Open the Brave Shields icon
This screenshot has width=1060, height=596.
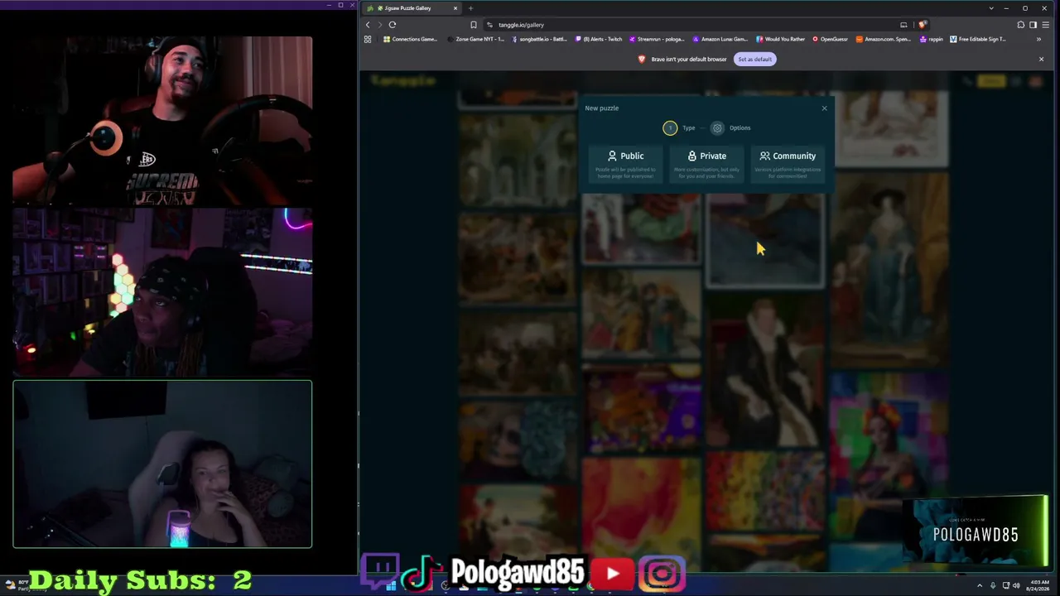[922, 25]
